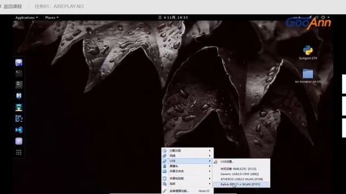Select 分配光驱 in the Devices menu
The height and width of the screenshot is (194, 346).
pos(188,151)
